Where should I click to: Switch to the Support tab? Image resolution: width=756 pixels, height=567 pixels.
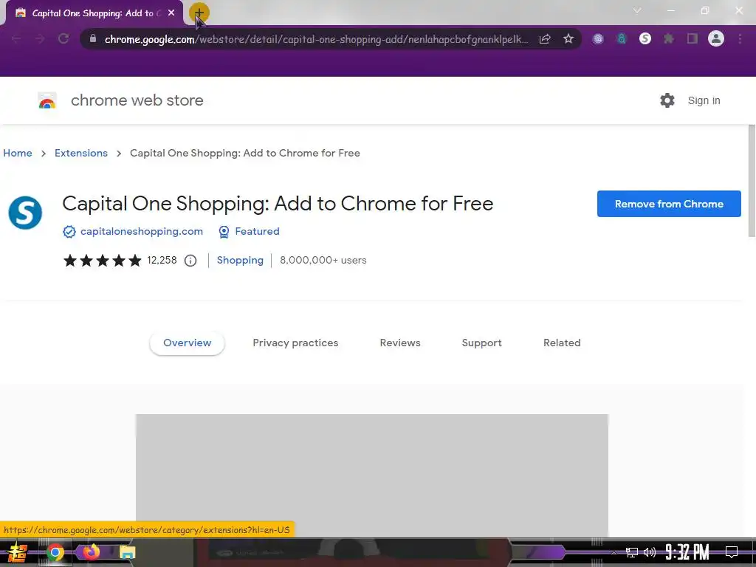pos(481,343)
